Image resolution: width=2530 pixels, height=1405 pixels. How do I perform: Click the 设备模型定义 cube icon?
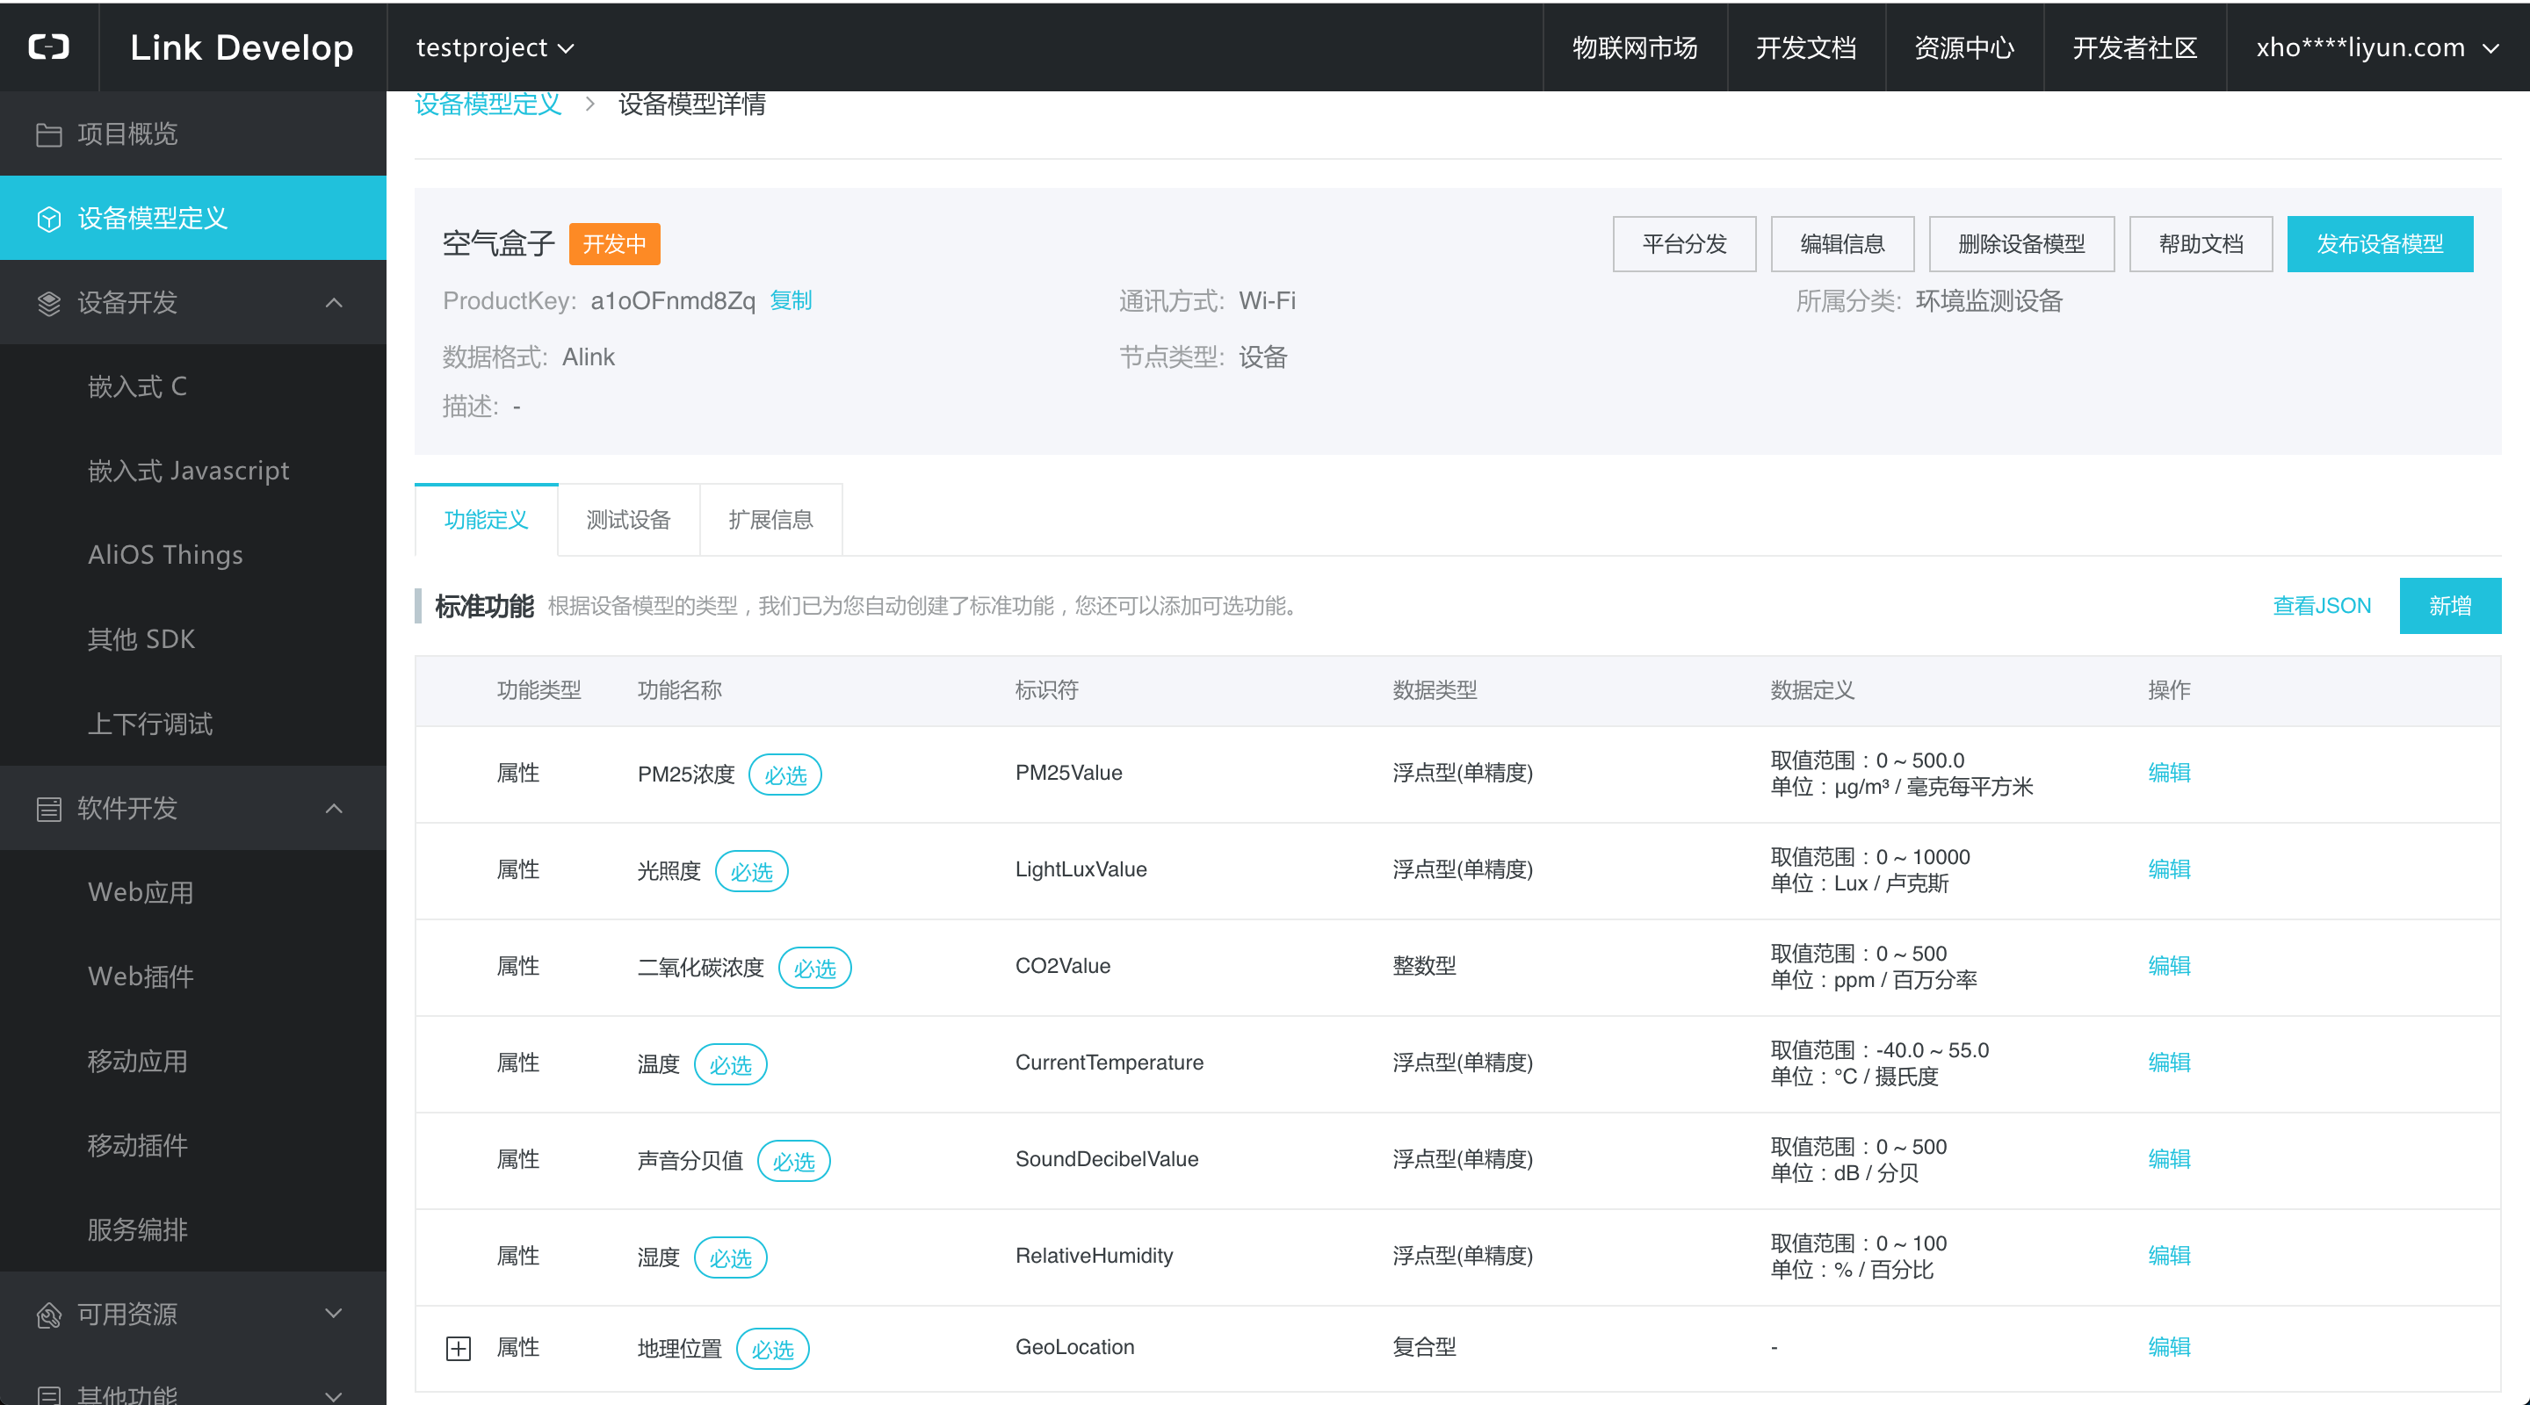49,219
